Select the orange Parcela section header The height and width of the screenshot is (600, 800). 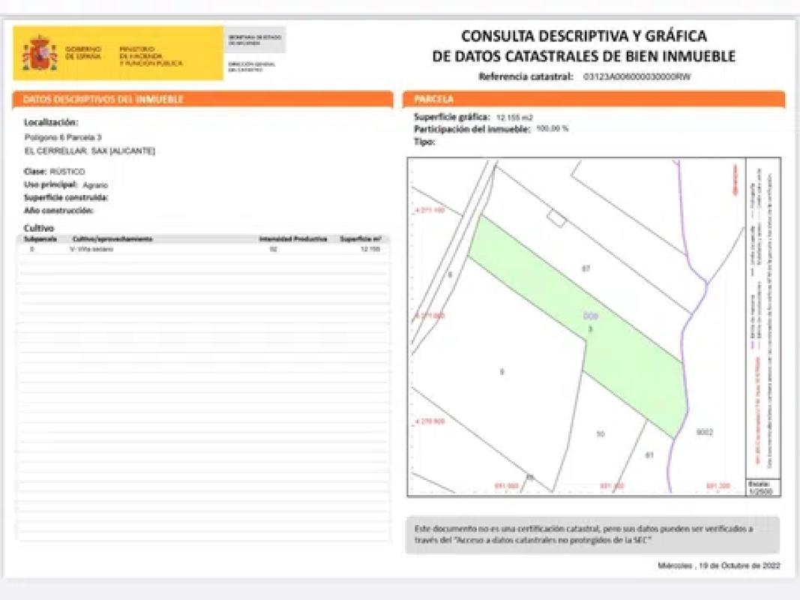594,99
